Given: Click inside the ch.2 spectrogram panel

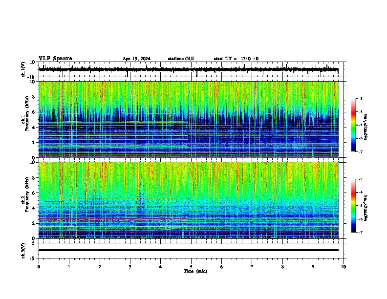Looking at the screenshot, I should pyautogui.click(x=189, y=200).
